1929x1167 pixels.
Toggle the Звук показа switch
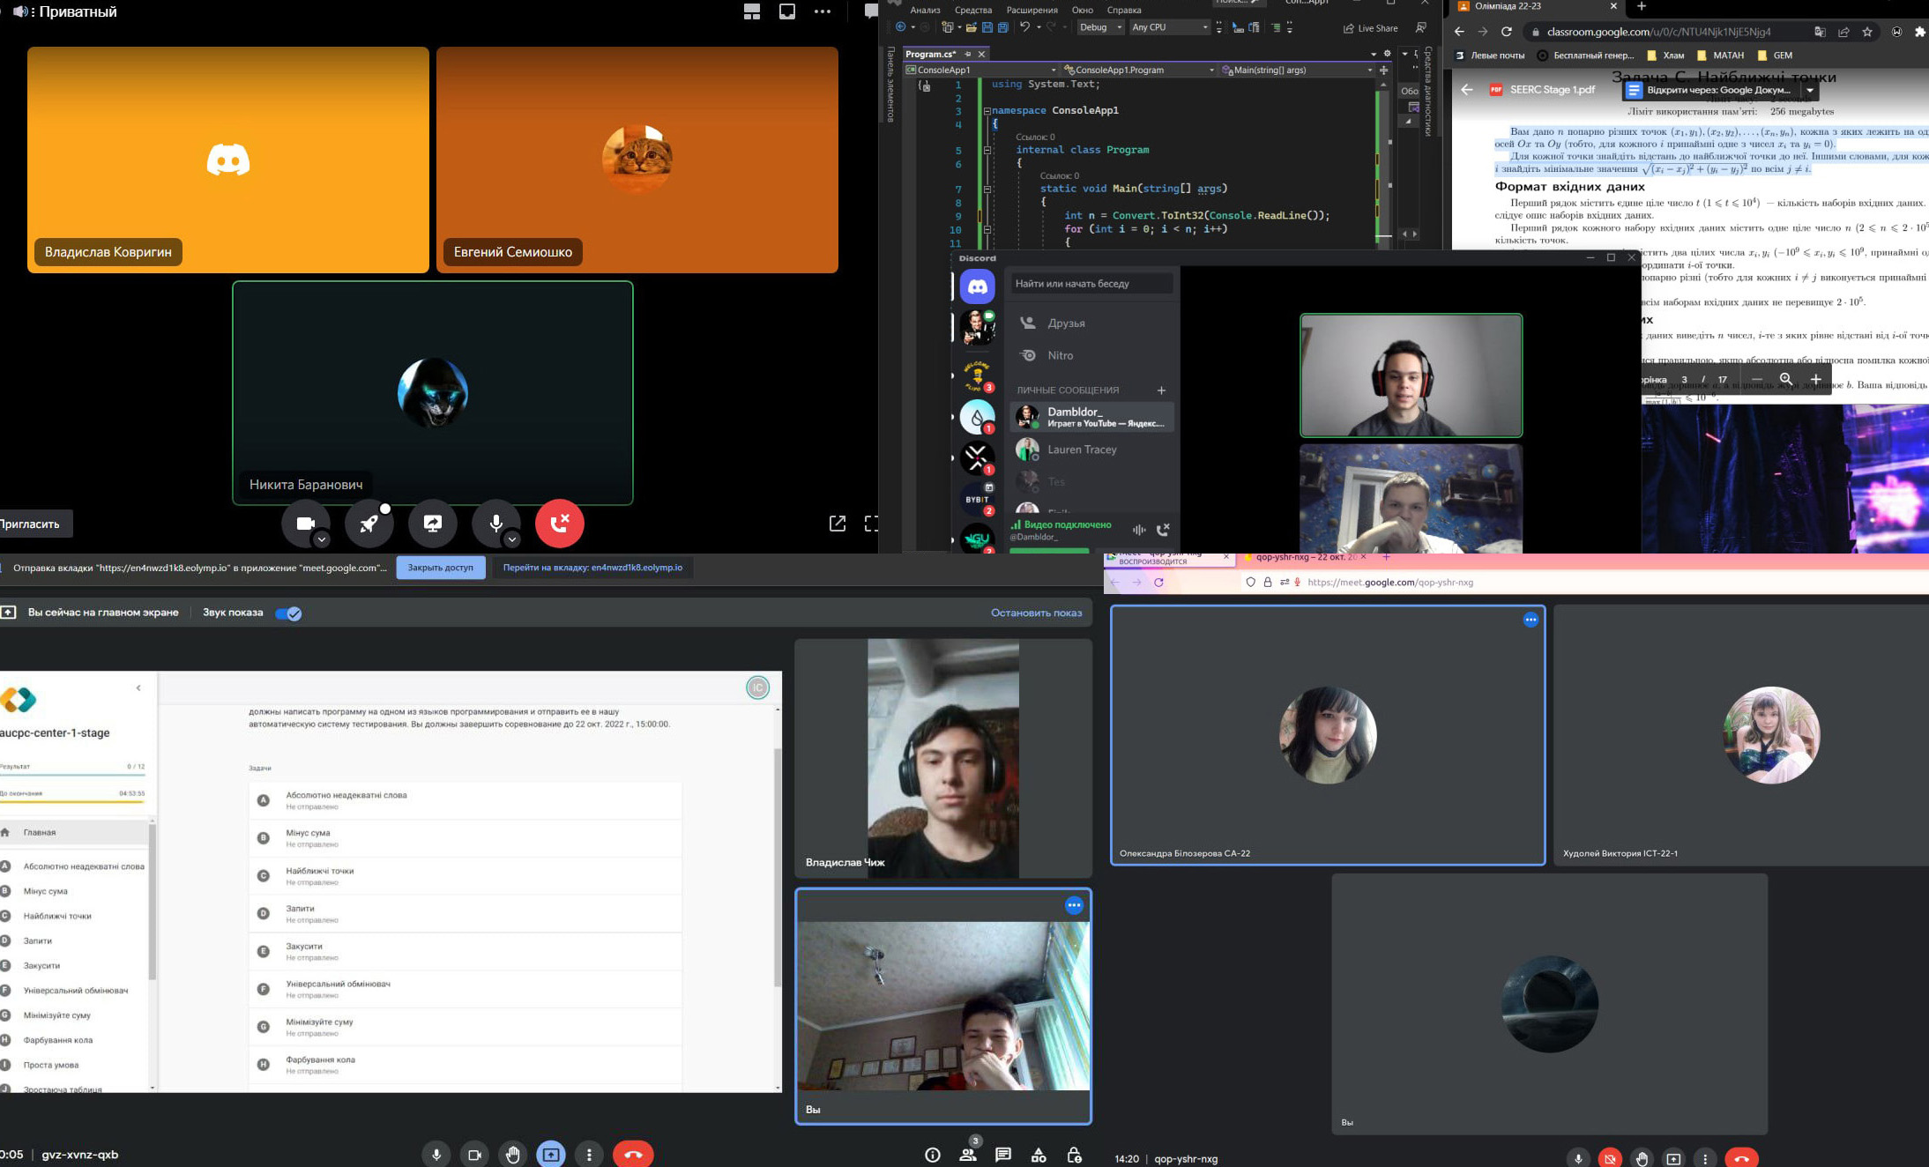pos(288,613)
